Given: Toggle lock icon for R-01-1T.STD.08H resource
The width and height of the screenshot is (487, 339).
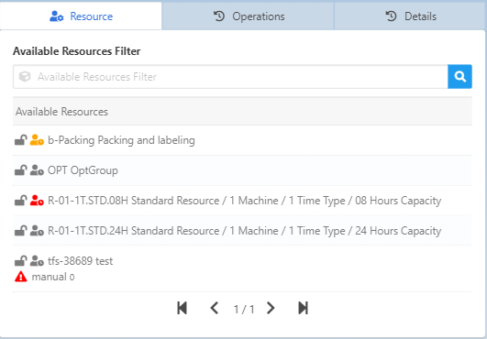Looking at the screenshot, I should pyautogui.click(x=20, y=201).
